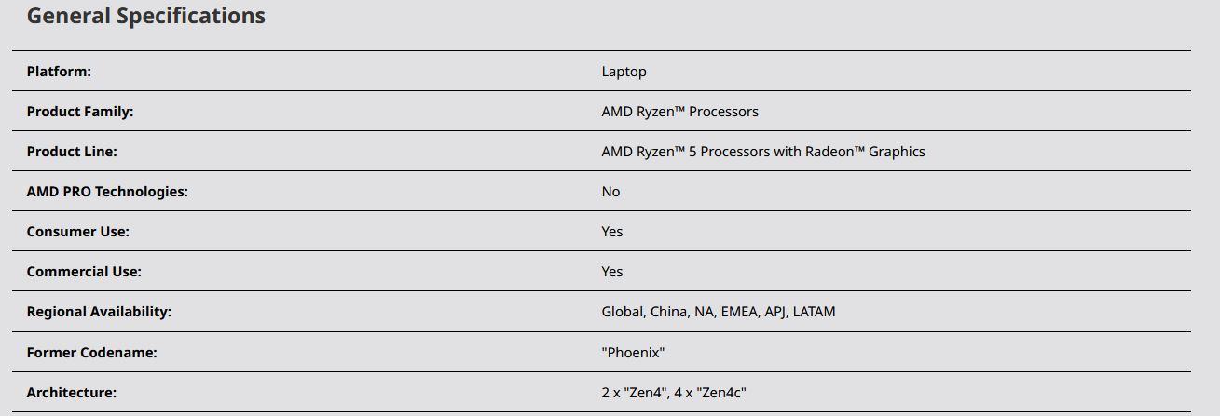Image resolution: width=1220 pixels, height=416 pixels.
Task: Select the Regional Availability label
Action: (x=99, y=312)
